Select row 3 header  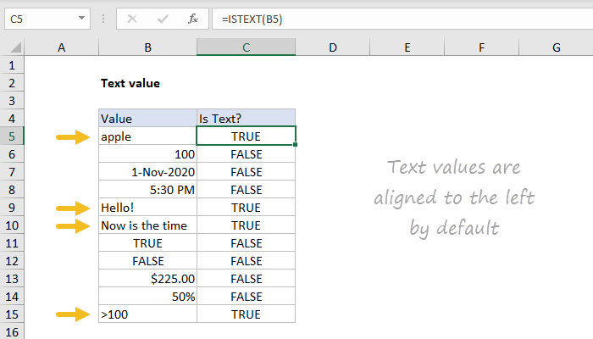pyautogui.click(x=12, y=101)
